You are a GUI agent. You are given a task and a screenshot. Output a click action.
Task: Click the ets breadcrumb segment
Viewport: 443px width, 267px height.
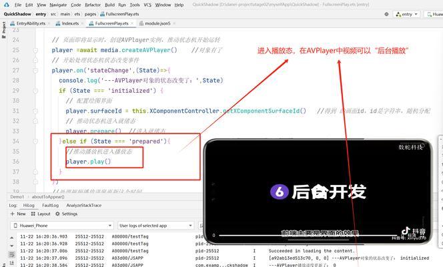tap(77, 14)
